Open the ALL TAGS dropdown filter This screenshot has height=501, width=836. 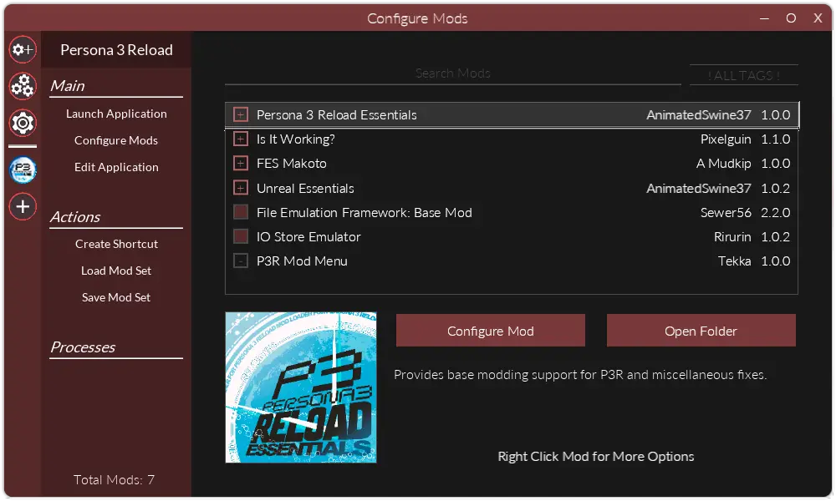[x=744, y=75]
